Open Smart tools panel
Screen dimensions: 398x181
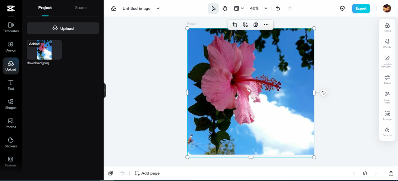[387, 97]
